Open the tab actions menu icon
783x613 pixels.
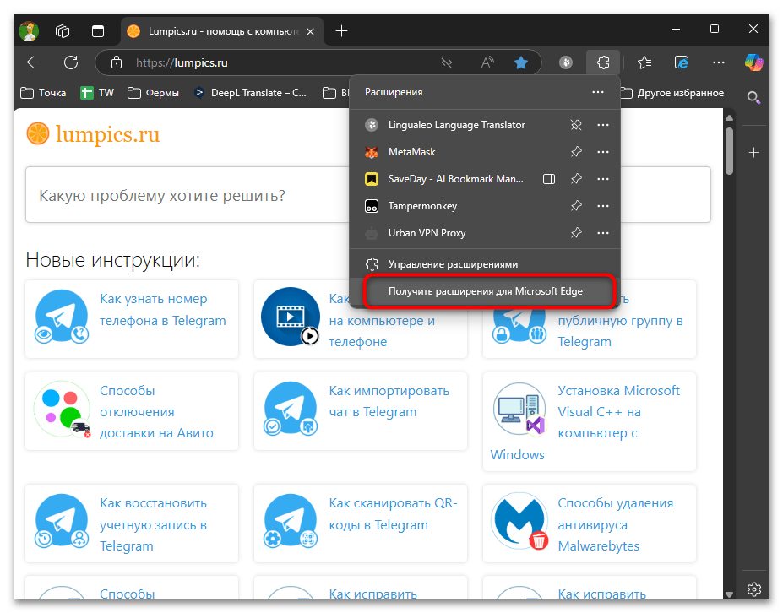pyautogui.click(x=98, y=31)
